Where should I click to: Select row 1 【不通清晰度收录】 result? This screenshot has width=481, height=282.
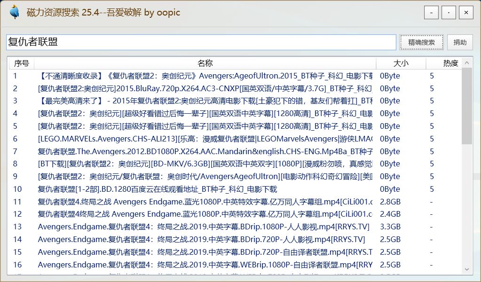[x=205, y=76]
